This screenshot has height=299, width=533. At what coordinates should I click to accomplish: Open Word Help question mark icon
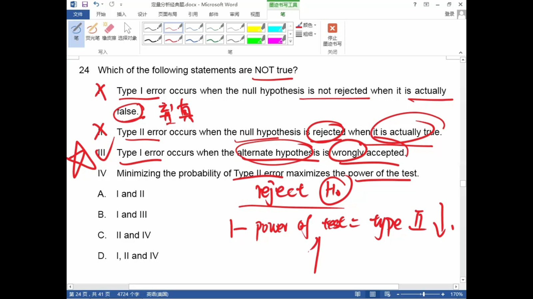click(415, 4)
